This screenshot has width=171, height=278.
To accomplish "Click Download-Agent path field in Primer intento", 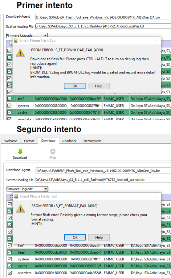I will coord(103,17).
